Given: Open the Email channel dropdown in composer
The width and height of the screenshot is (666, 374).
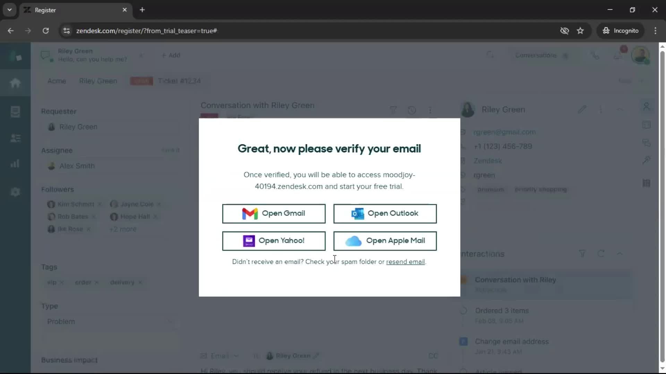Looking at the screenshot, I should click(x=220, y=356).
